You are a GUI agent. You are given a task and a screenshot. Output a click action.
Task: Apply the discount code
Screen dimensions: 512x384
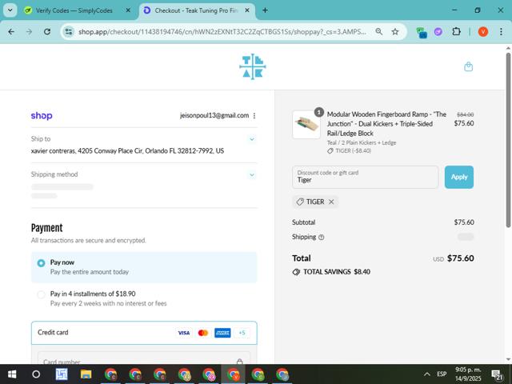tap(458, 177)
